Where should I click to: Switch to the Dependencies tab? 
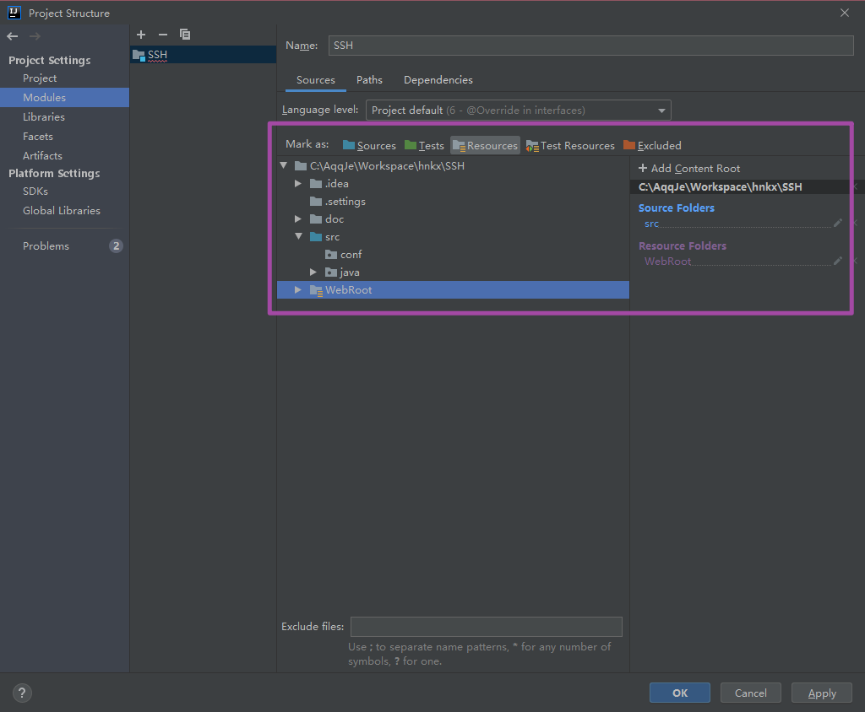coord(438,80)
